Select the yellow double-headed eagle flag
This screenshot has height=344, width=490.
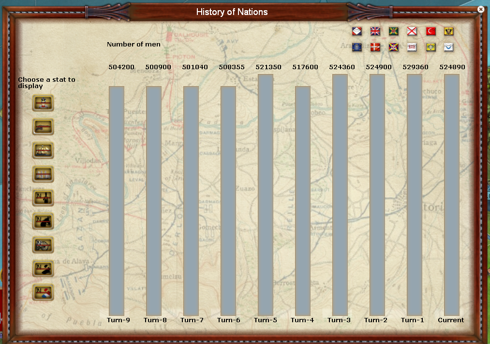pos(449,31)
